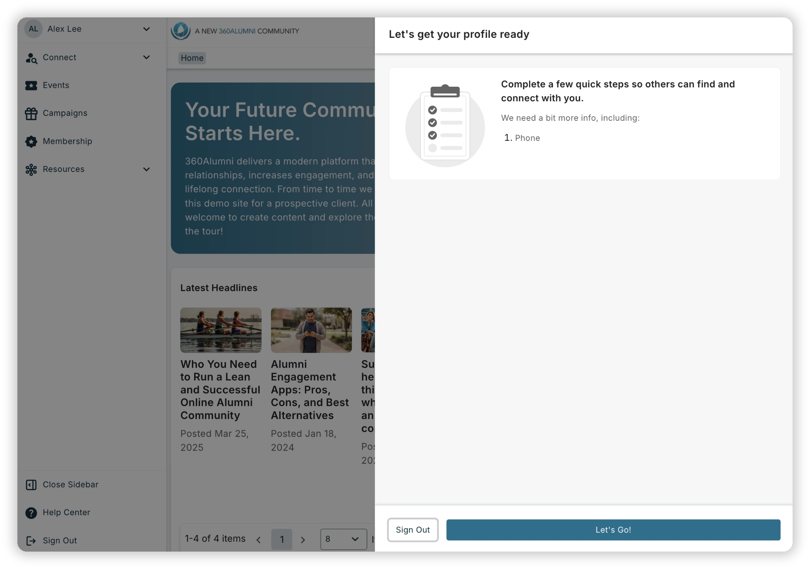
Task: Click the Resources flower icon
Action: pos(31,169)
